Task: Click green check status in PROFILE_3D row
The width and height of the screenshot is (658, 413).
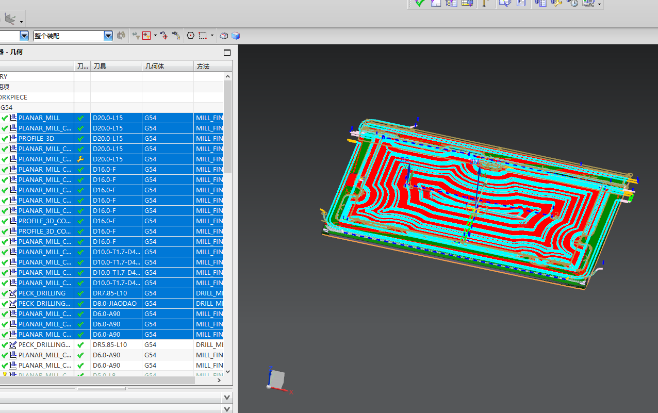Action: pos(80,139)
